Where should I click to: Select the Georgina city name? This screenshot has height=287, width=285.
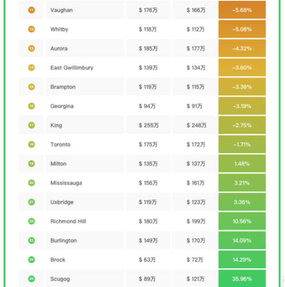point(62,106)
